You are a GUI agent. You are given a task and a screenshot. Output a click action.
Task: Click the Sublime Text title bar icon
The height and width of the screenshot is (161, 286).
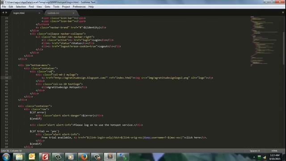pos(2,2)
